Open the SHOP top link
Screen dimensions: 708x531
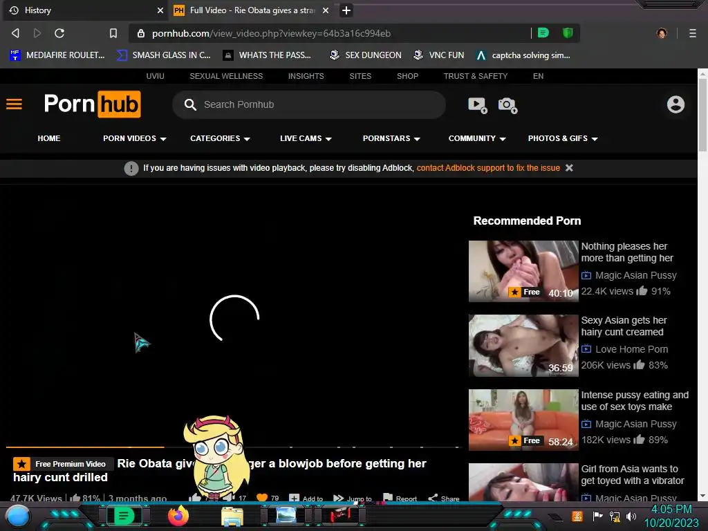408,76
